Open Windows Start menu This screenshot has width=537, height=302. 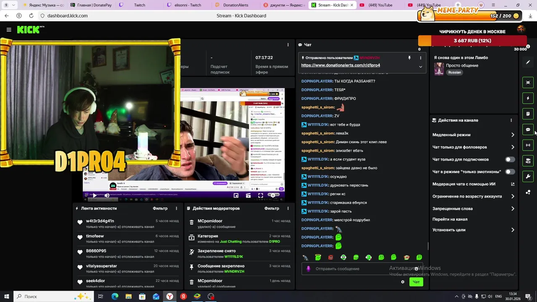click(7, 297)
